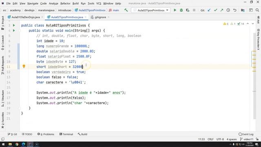Screen dimensions: 261x147
Task: Open the Git tool window at bottom
Action: [x=12, y=134]
